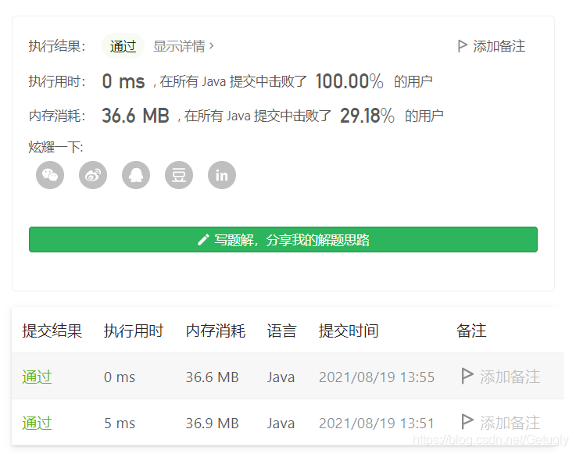Image resolution: width=576 pixels, height=454 pixels.
Task: Click the 内存消耗 column header
Action: (x=216, y=331)
